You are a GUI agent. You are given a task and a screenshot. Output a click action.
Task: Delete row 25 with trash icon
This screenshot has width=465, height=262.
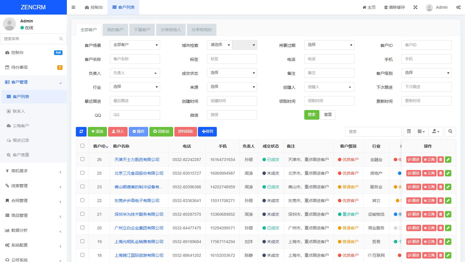pos(441,173)
